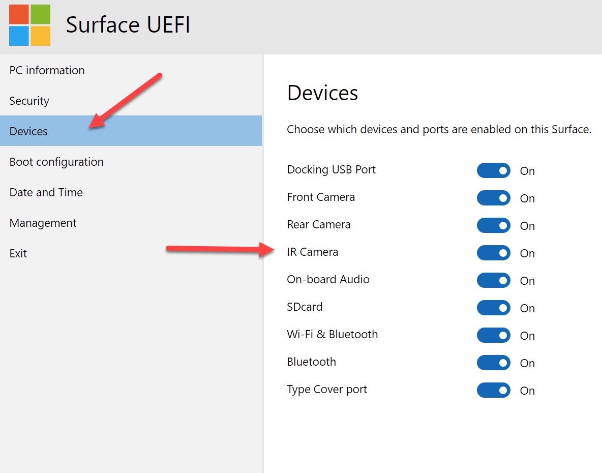The height and width of the screenshot is (473, 602).
Task: Switch off the Bluetooth toggle
Action: (493, 363)
